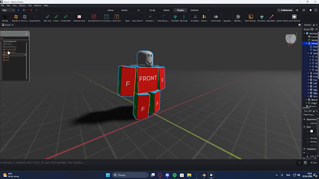Click the taskbar search box
Image resolution: width=319 pixels, height=179 pixels.
pos(130,175)
